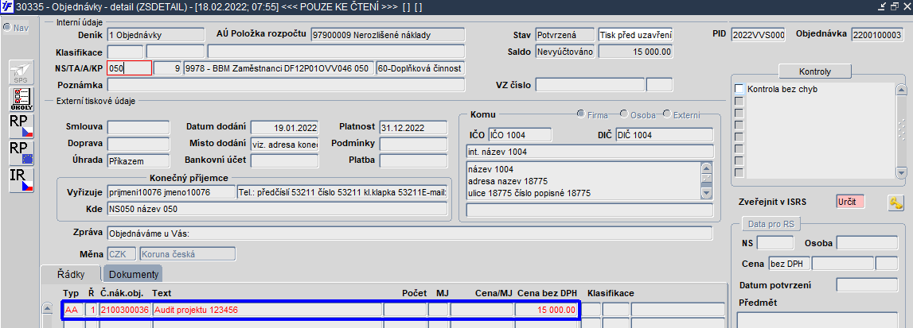Screen dimensions: 913x328
Task: Click the Kontroly button
Action: click(x=814, y=71)
